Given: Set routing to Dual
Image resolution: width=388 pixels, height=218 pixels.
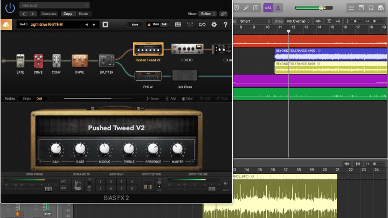Looking at the screenshot, I should pyautogui.click(x=39, y=99).
